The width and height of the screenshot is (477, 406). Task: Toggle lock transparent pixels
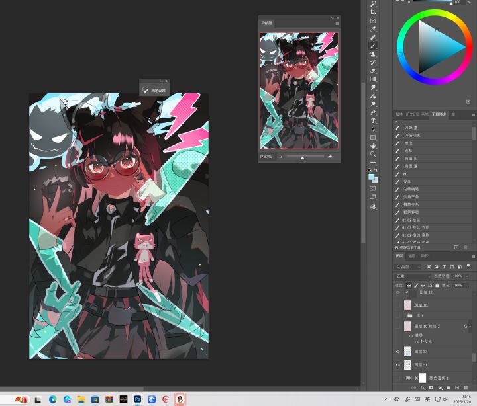coord(409,286)
